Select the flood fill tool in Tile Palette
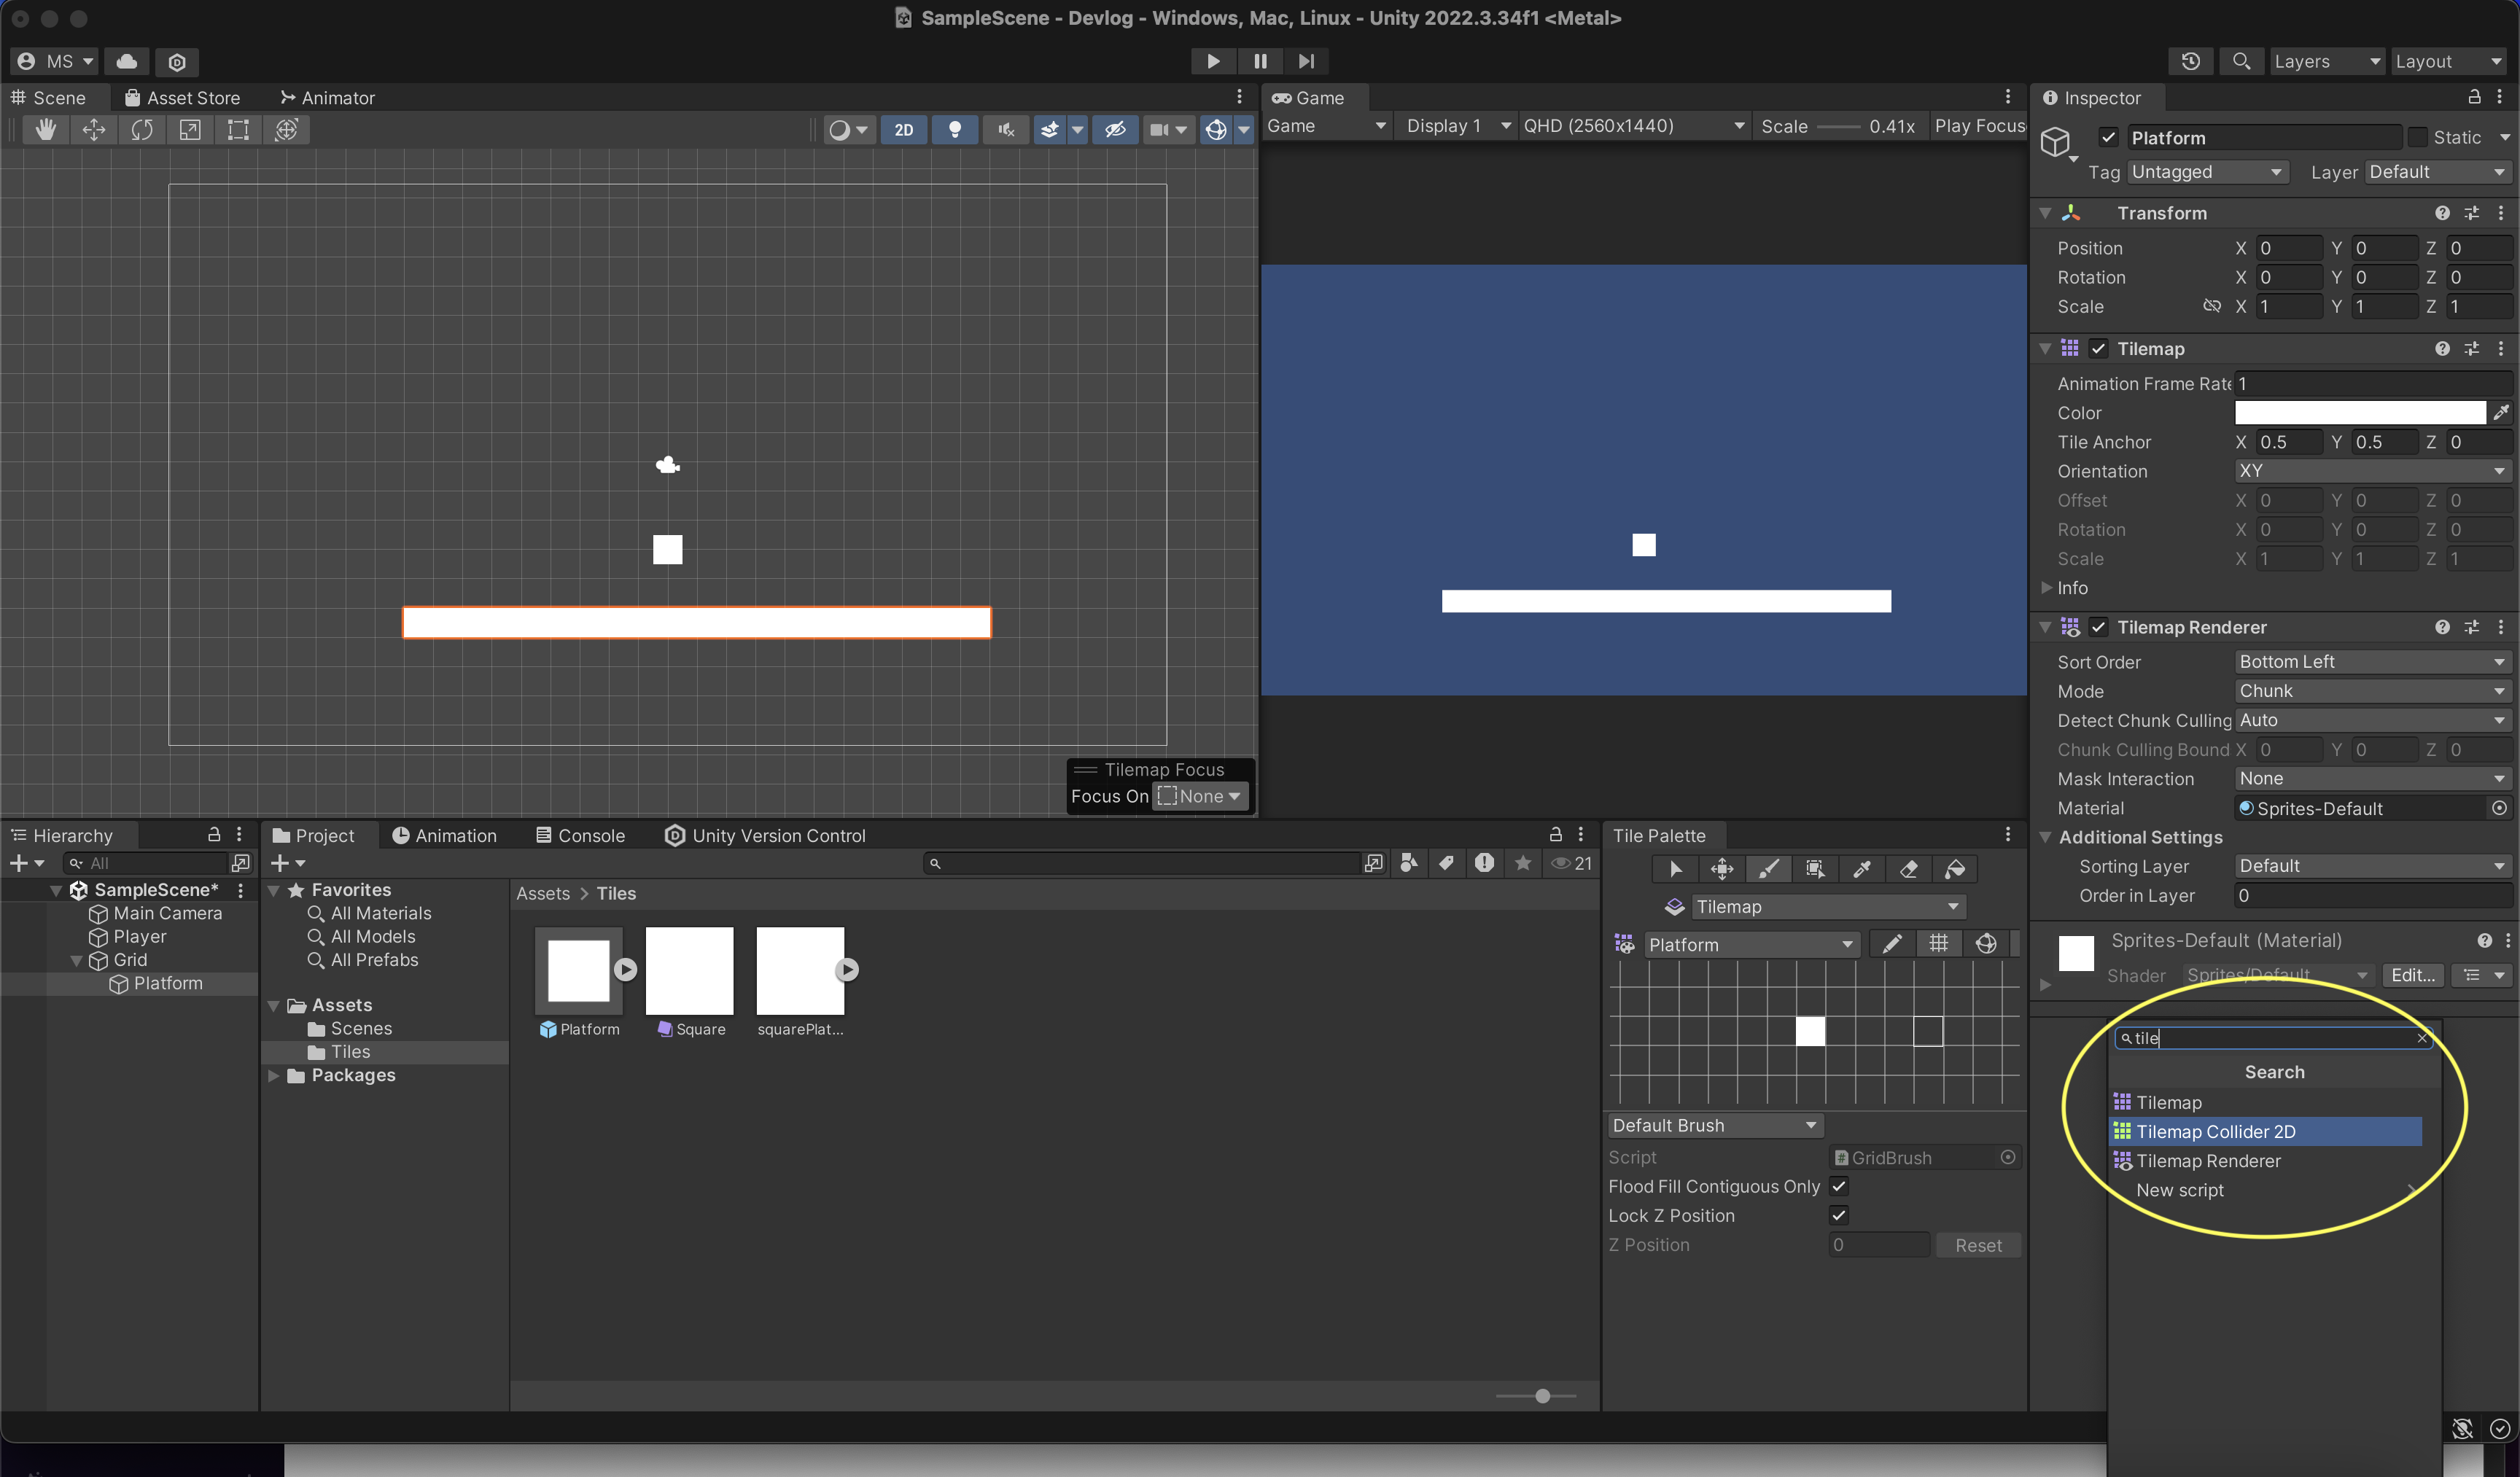The image size is (2520, 1477). pos(1955,869)
